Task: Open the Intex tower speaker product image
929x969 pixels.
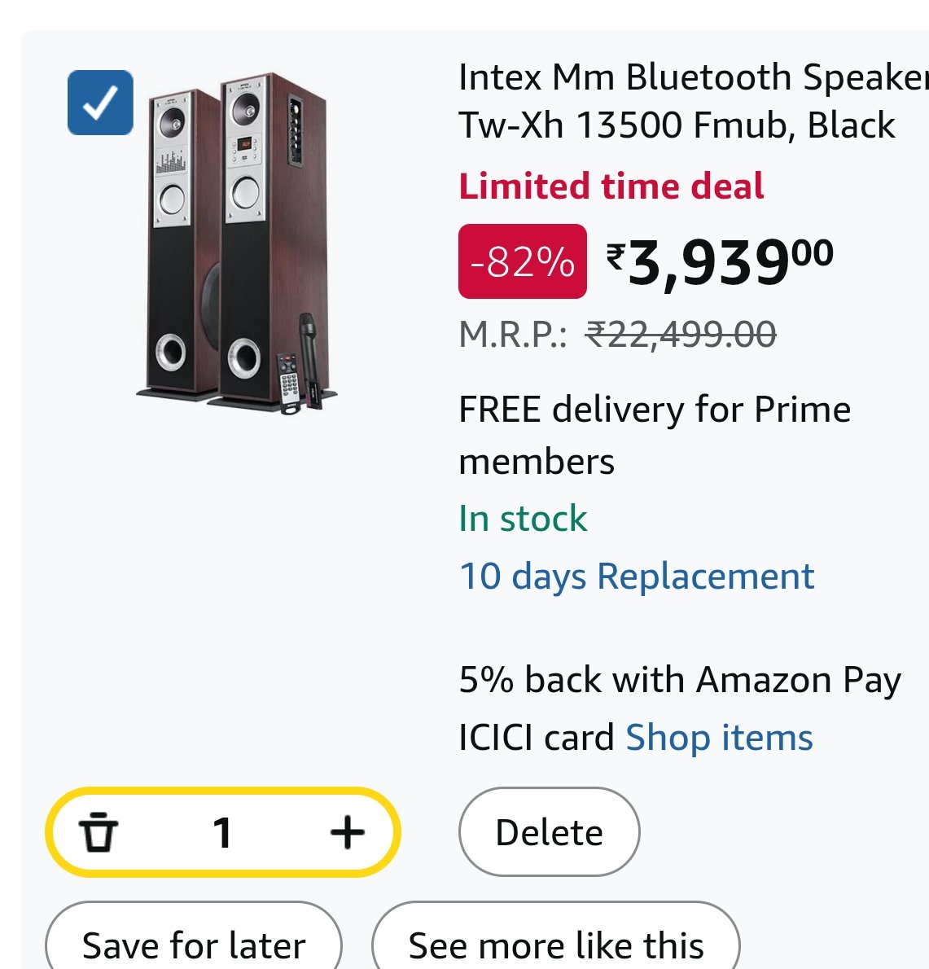Action: pos(238,243)
